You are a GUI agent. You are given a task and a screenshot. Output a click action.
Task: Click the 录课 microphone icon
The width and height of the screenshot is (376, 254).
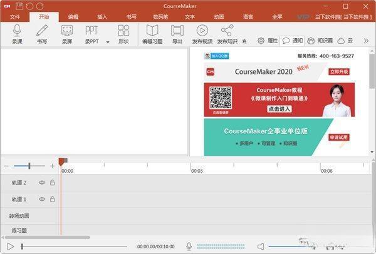[17, 31]
